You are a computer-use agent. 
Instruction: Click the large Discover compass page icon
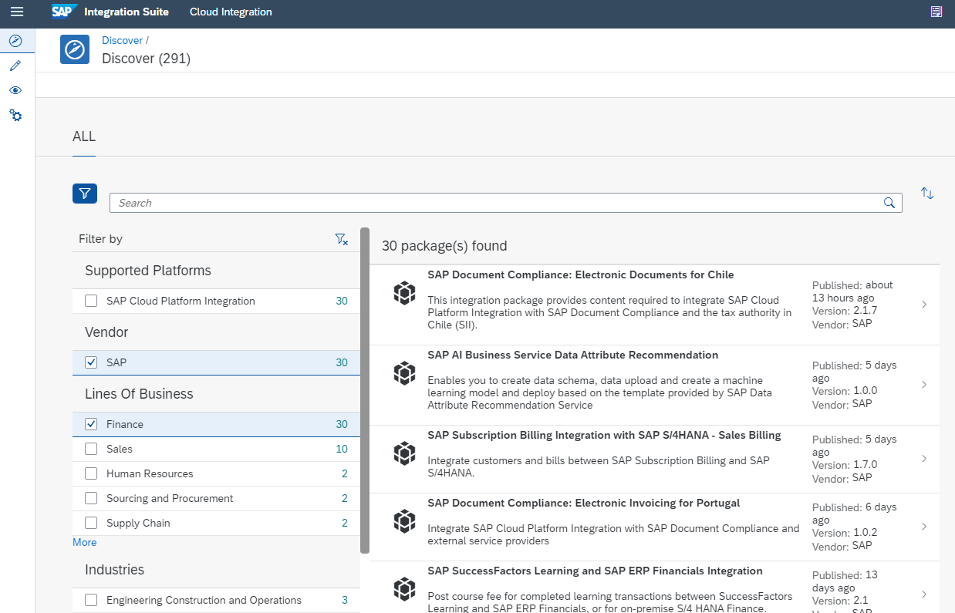click(x=75, y=49)
